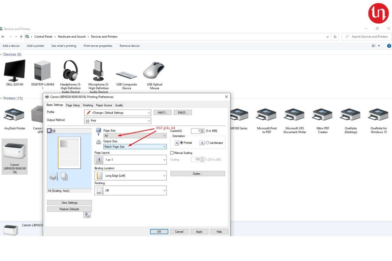392x261 pixels.
Task: Click the View Settings button
Action: click(70, 203)
